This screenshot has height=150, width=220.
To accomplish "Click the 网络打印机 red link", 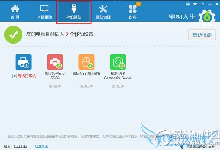I will tap(26, 76).
